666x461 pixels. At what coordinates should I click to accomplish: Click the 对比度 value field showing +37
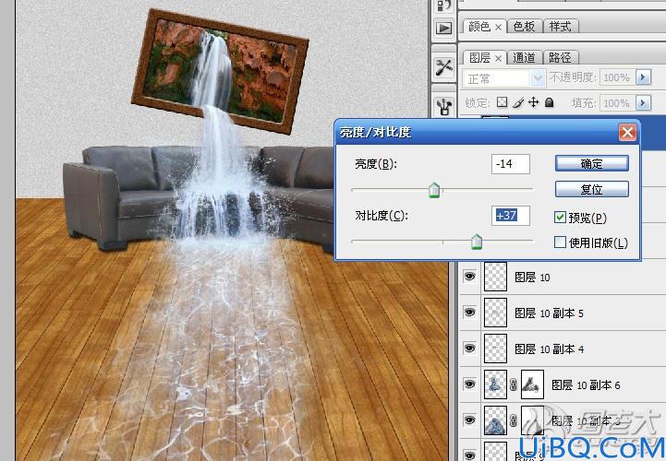511,216
